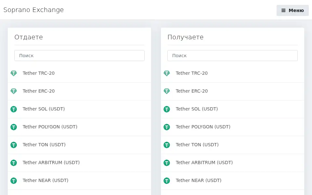Open the Меню hamburger button

pyautogui.click(x=292, y=10)
